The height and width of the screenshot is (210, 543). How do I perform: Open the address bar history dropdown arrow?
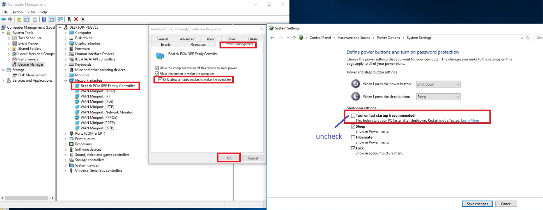pyautogui.click(x=522, y=37)
